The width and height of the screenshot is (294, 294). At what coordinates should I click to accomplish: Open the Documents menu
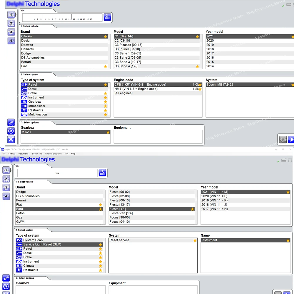pyautogui.click(x=24, y=154)
